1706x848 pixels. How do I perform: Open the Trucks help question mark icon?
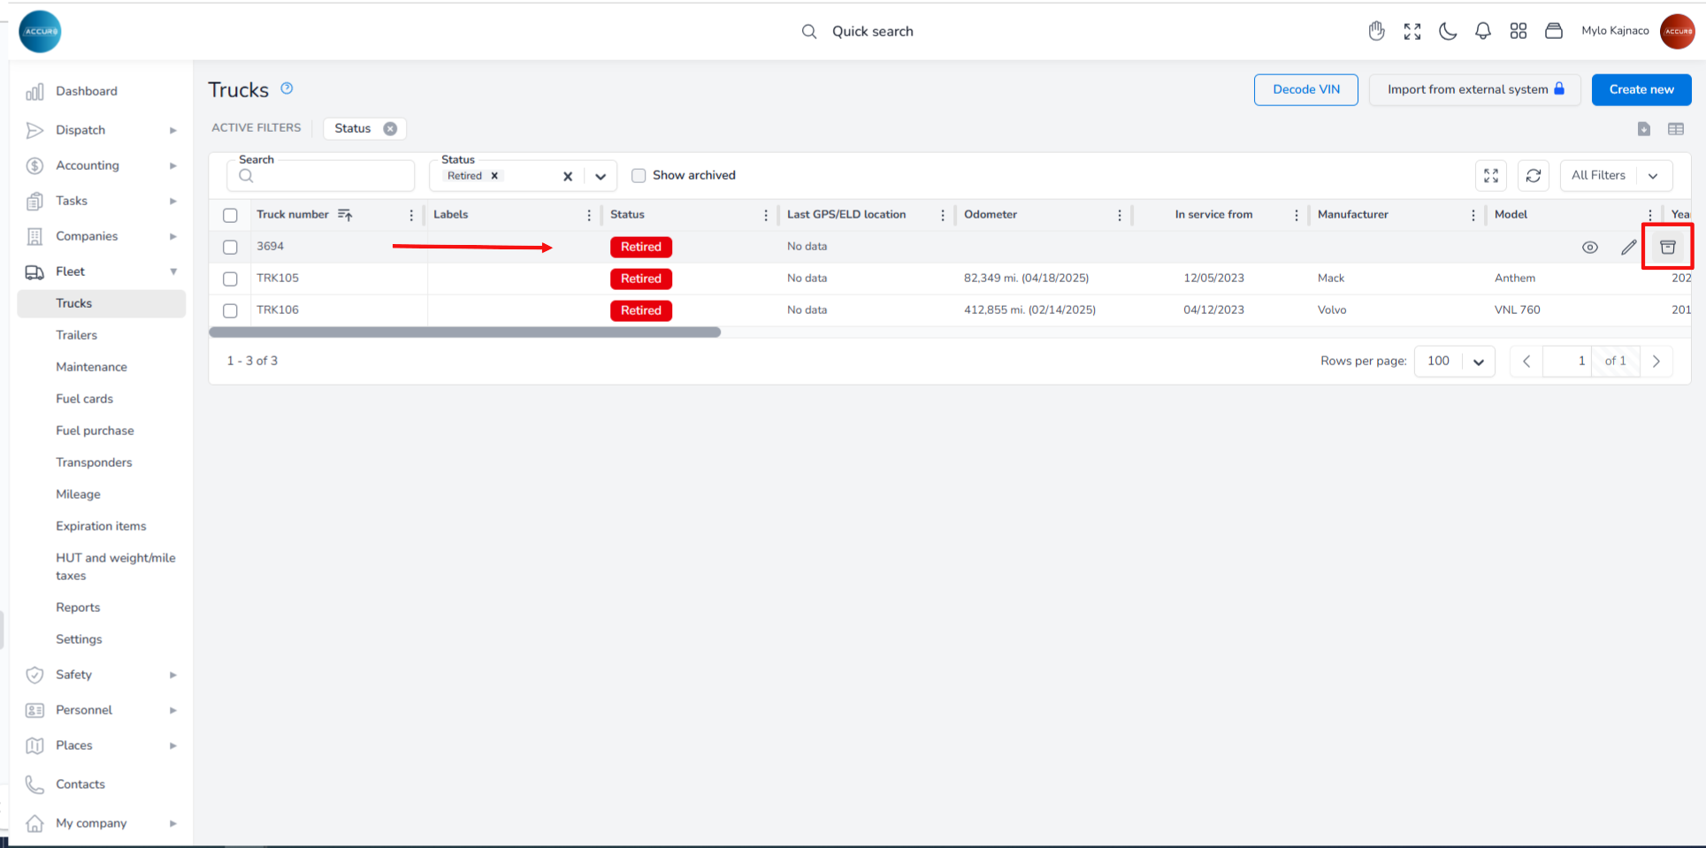pyautogui.click(x=287, y=88)
